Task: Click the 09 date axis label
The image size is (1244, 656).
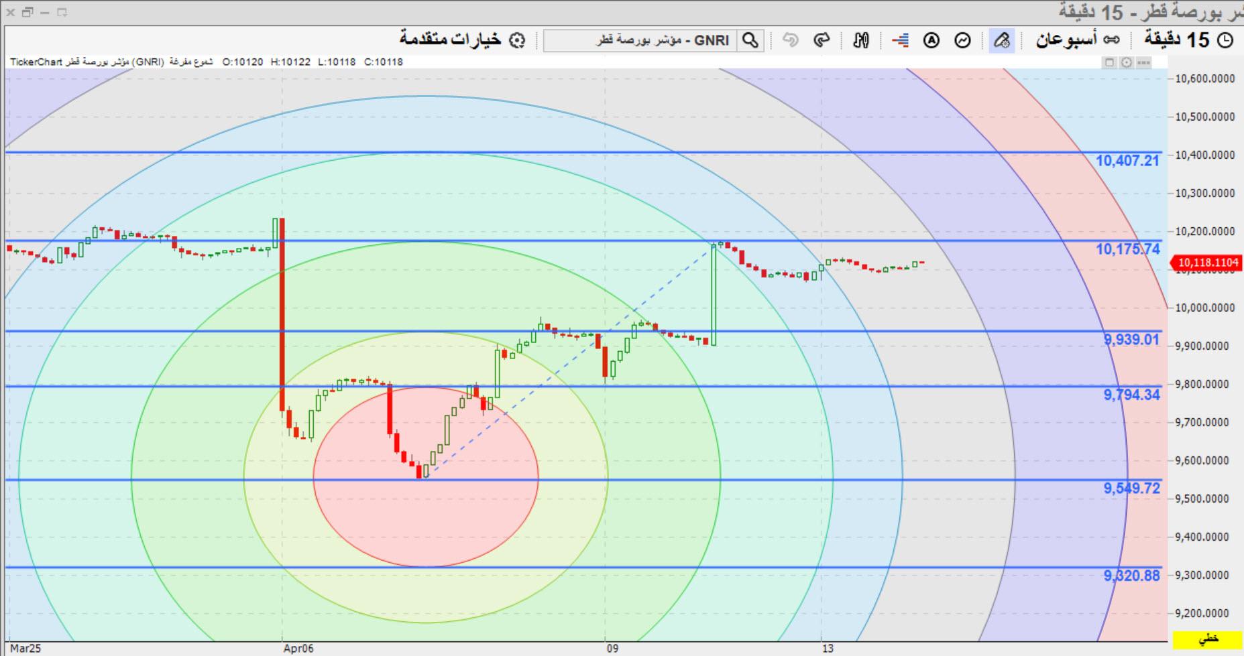Action: 612,648
